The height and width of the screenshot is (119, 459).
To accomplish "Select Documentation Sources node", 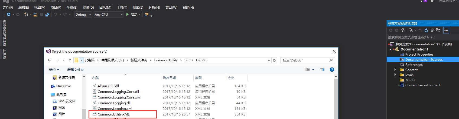I will point(424,59).
